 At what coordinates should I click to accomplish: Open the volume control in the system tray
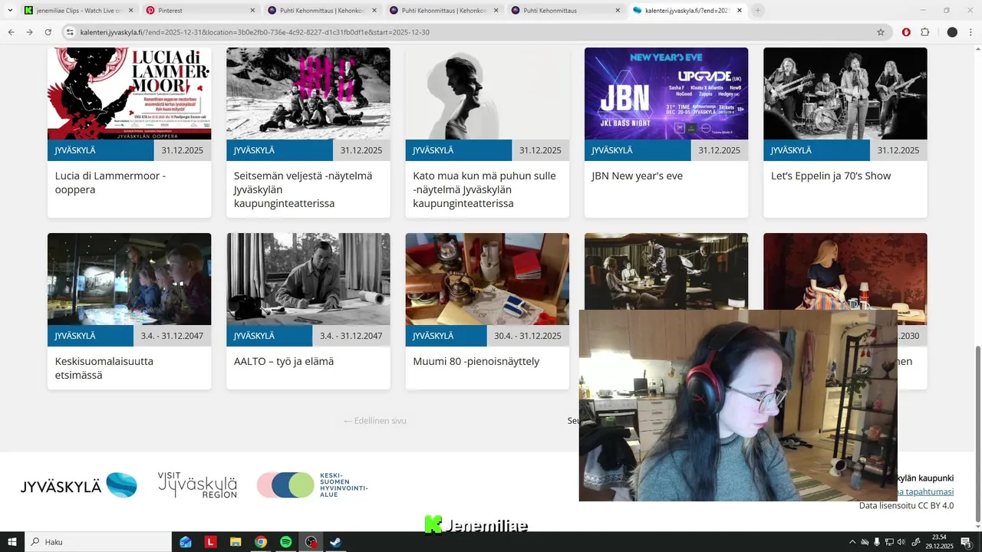click(902, 542)
